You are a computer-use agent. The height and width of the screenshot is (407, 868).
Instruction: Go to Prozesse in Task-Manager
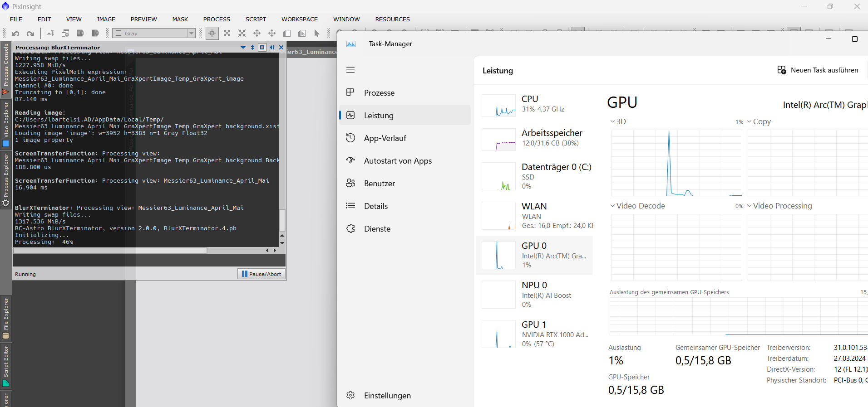click(x=405, y=93)
